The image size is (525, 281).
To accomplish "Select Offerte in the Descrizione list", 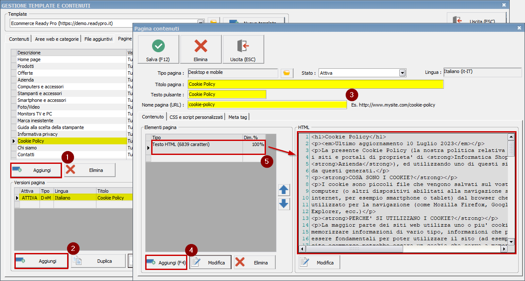I will click(x=72, y=73).
